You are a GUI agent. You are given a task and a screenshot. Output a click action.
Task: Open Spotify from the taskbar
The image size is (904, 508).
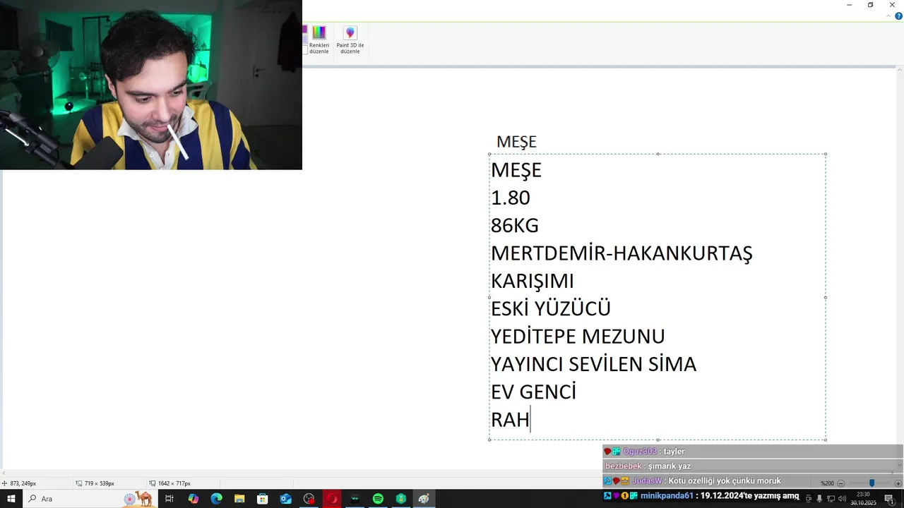tap(378, 499)
